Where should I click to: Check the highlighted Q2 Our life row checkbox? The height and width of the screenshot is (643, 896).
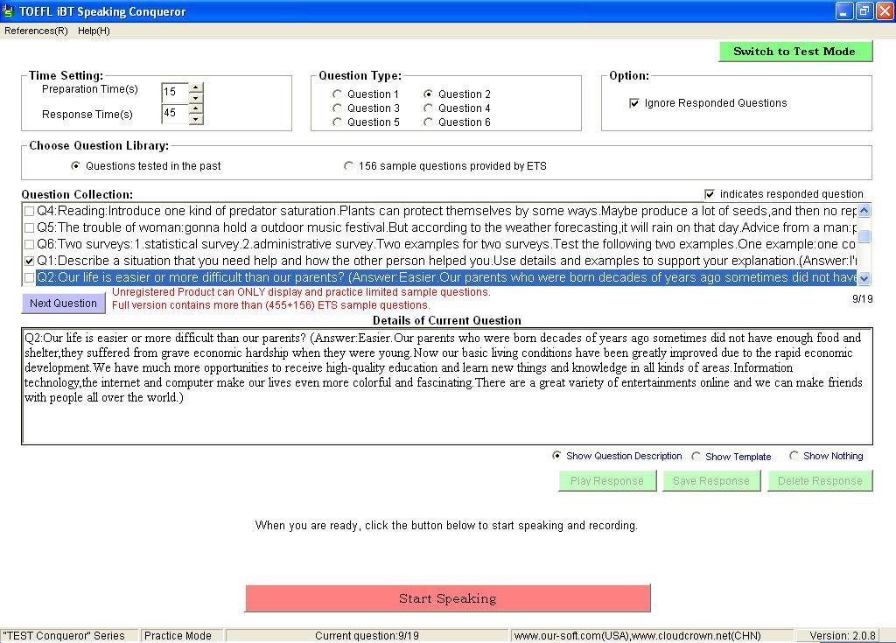tap(29, 277)
